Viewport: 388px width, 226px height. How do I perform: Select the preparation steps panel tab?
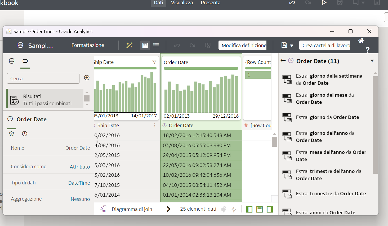tap(25, 61)
